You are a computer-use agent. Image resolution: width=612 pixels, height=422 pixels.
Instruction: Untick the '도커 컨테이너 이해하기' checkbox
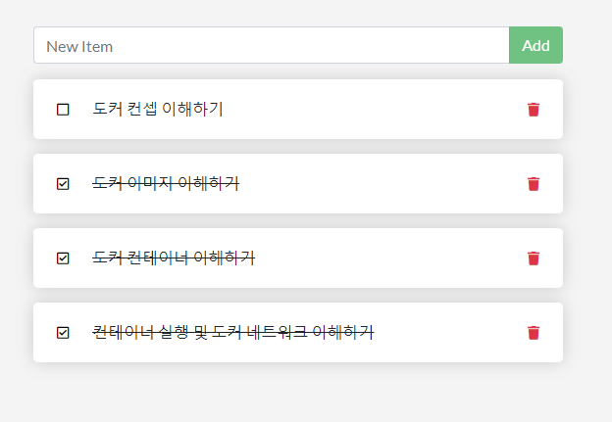click(63, 258)
